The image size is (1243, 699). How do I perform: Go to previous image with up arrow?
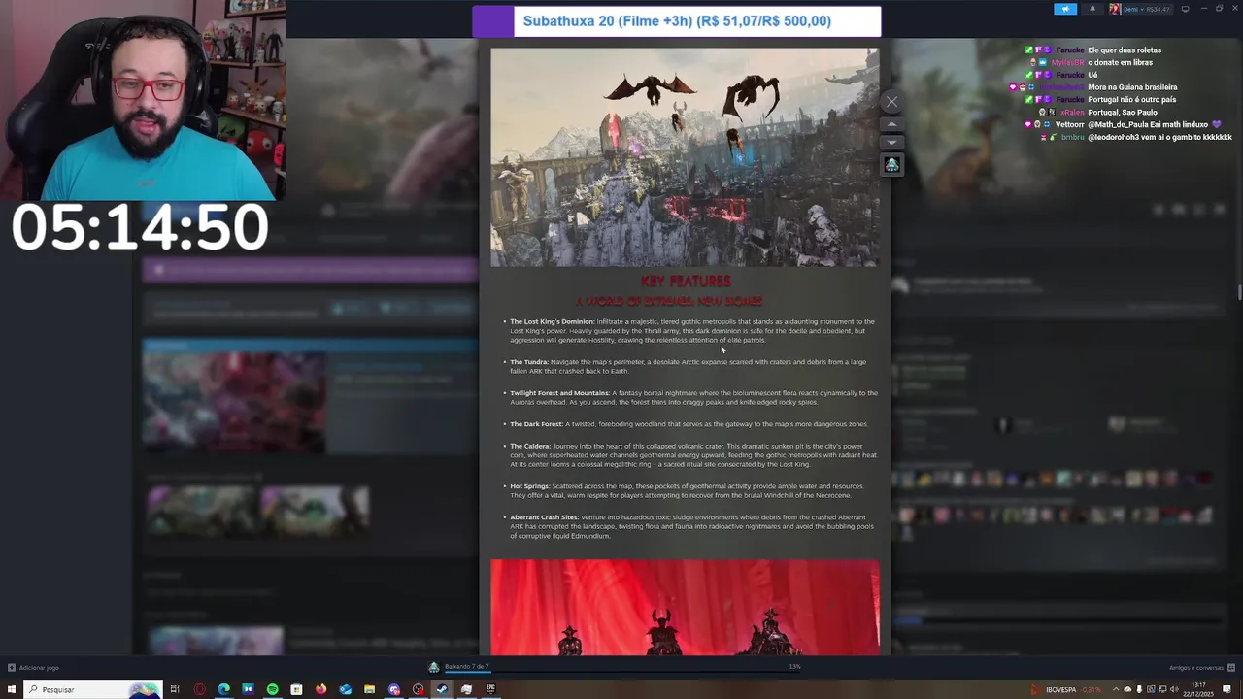(891, 124)
